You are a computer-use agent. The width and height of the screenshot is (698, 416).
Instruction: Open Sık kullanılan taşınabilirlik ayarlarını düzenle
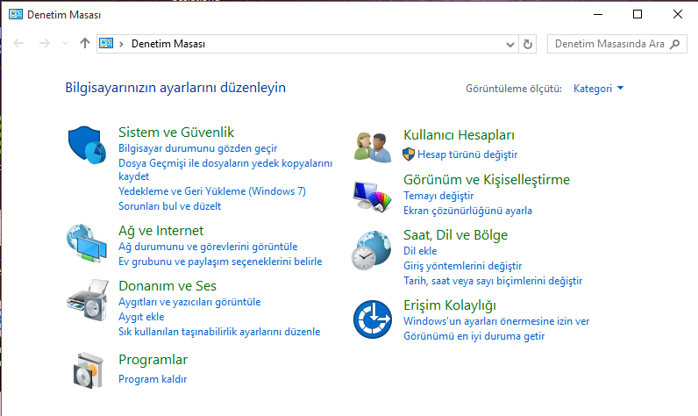tap(219, 332)
